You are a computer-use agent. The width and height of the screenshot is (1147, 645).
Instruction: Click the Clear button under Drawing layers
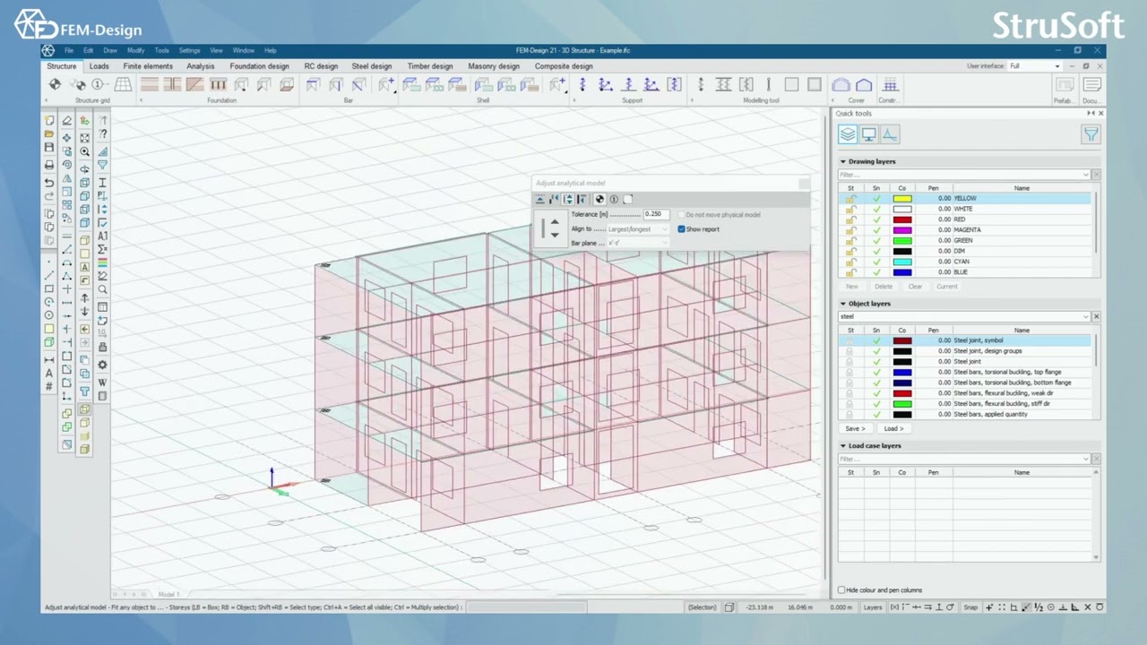pos(915,287)
